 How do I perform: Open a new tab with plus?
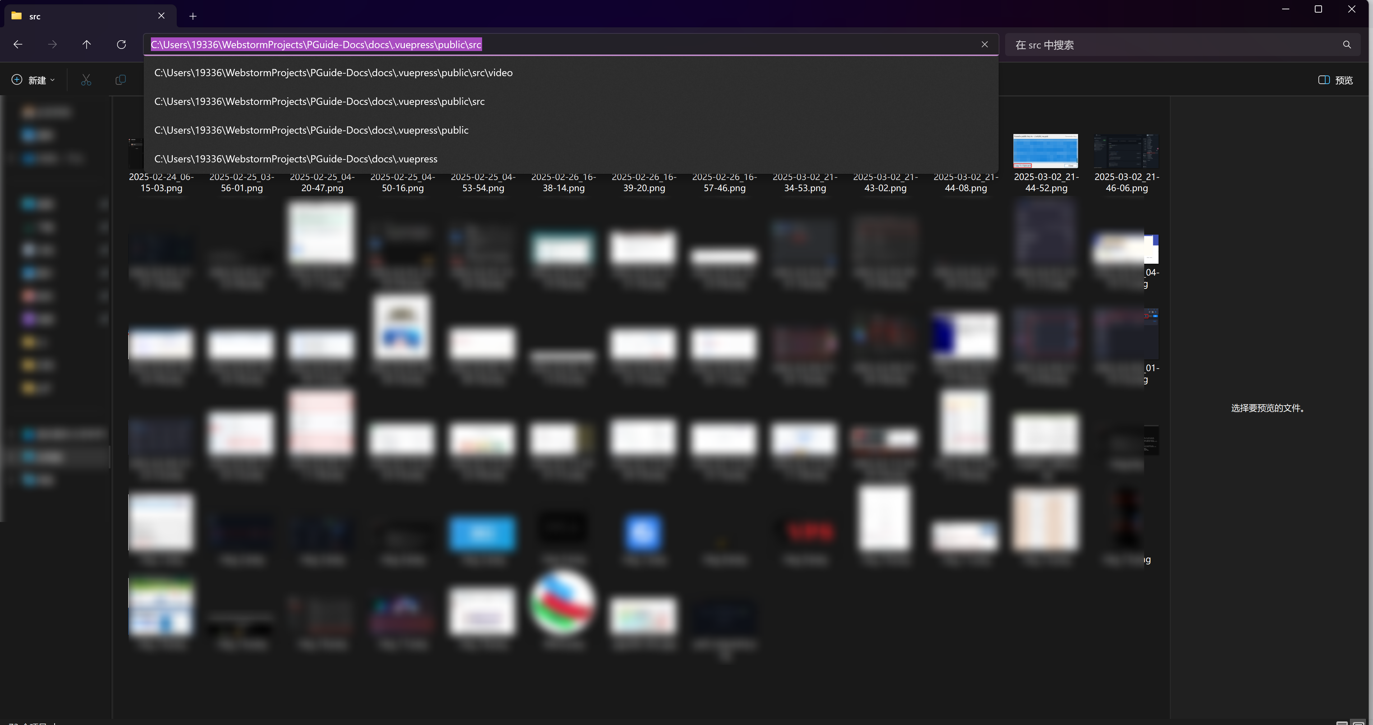click(x=193, y=16)
